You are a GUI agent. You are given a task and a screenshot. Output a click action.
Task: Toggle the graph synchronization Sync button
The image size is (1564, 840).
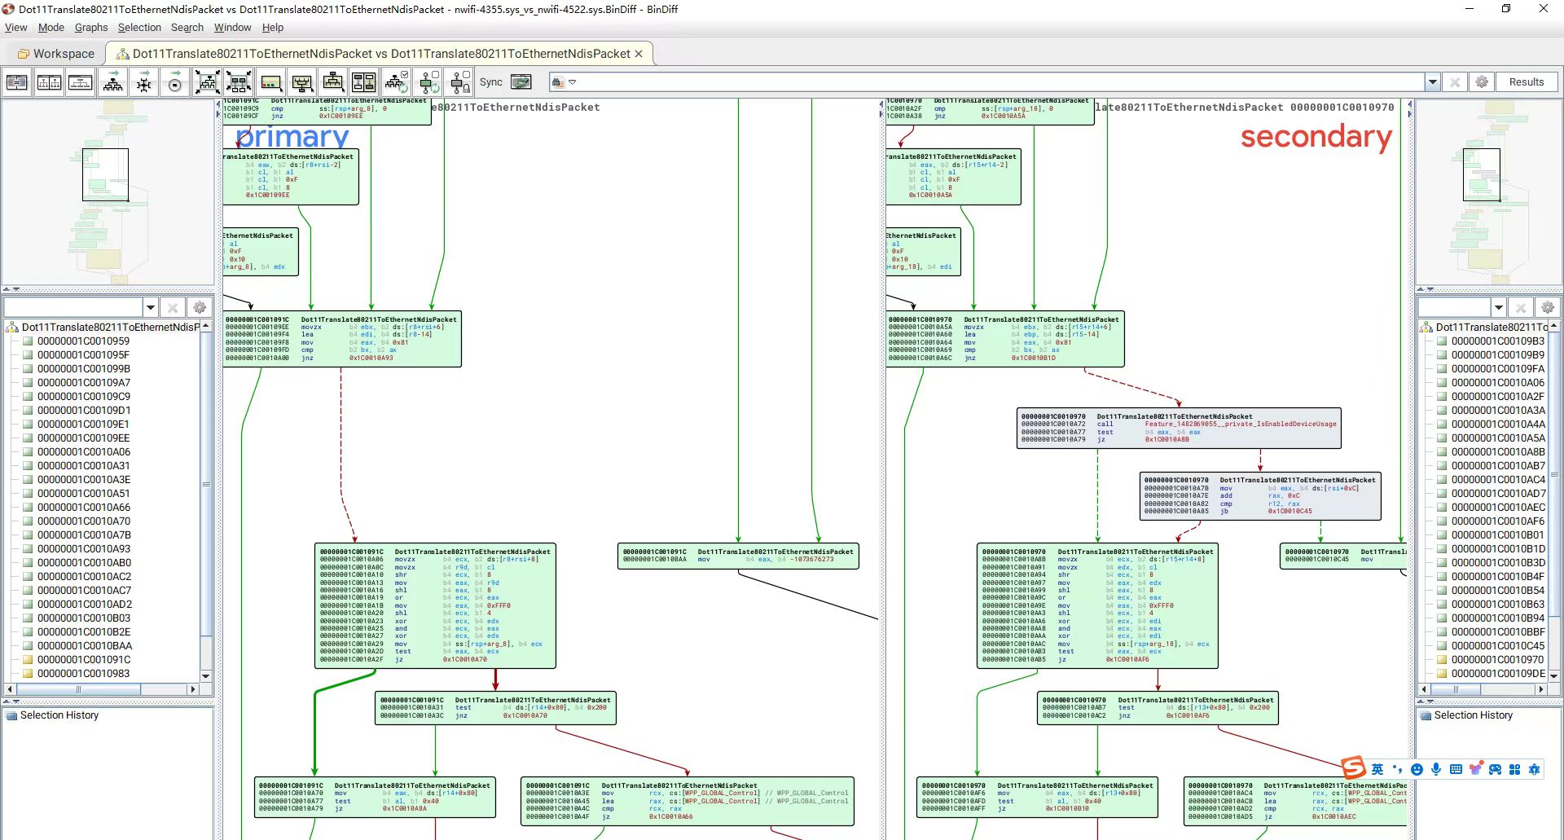click(521, 82)
